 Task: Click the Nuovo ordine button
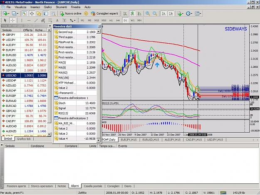click(x=71, y=14)
